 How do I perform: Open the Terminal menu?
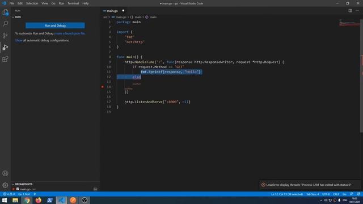(x=73, y=3)
